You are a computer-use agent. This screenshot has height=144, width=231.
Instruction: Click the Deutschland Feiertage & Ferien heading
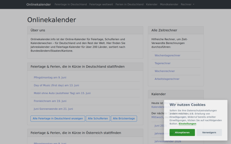click(77, 66)
